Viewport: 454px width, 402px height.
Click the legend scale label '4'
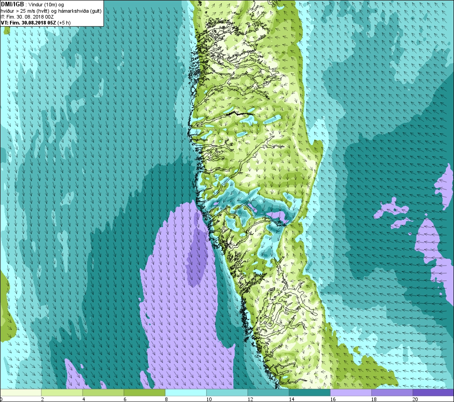84,399
